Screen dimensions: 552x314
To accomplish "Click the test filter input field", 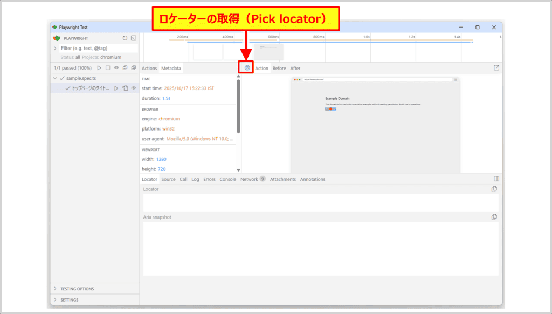I will (x=97, y=48).
